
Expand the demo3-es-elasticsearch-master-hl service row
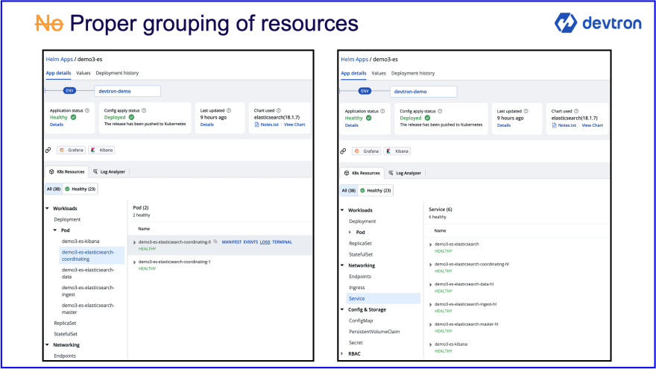coord(431,325)
